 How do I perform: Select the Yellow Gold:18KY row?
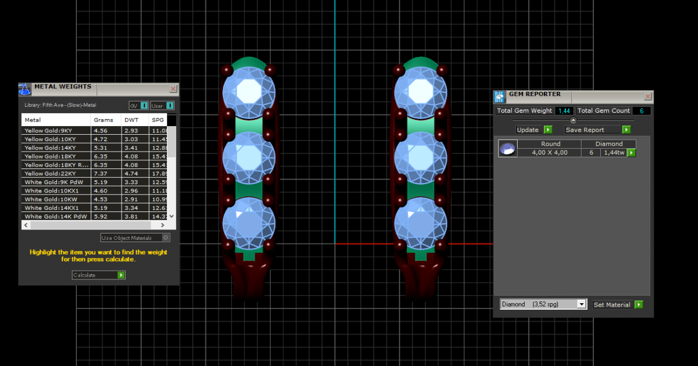pyautogui.click(x=95, y=156)
